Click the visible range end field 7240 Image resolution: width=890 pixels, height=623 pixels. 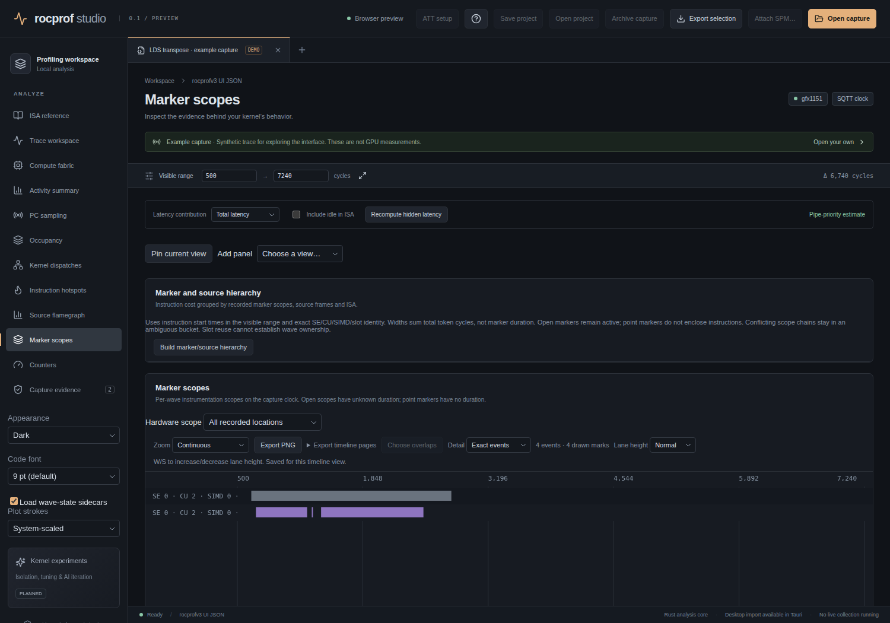click(301, 176)
